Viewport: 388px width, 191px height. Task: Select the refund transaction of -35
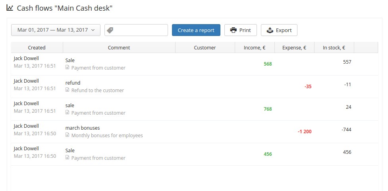[x=195, y=87]
